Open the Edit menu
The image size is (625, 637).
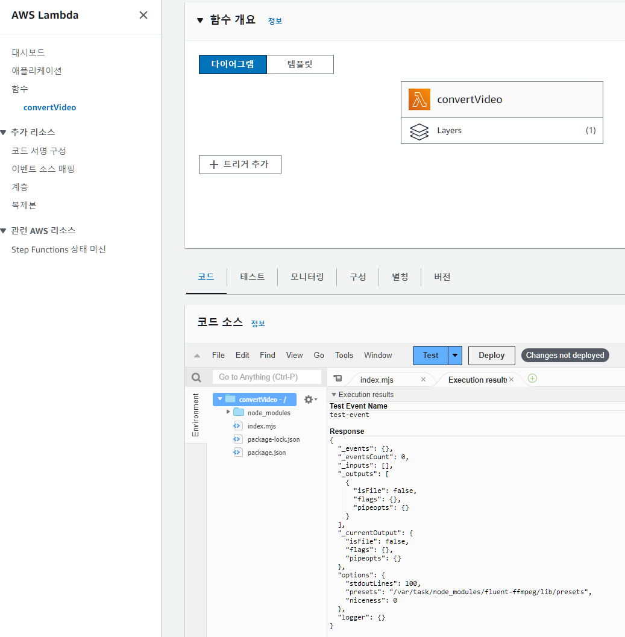click(242, 355)
